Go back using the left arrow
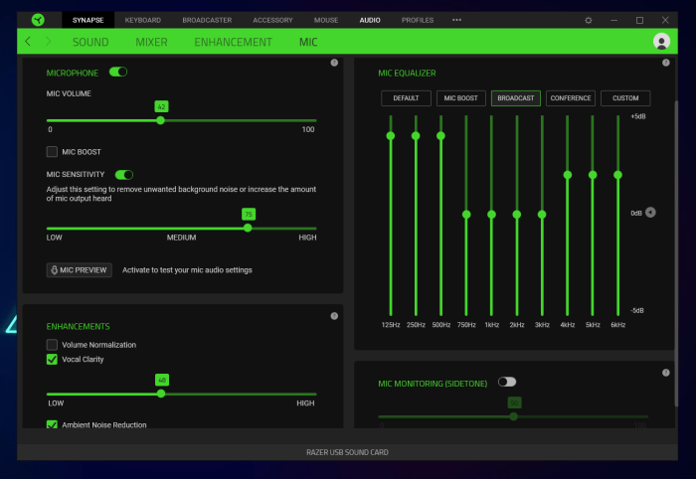The height and width of the screenshot is (479, 696). click(28, 42)
